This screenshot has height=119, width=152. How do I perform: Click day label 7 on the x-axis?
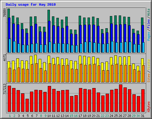pos(37,116)
